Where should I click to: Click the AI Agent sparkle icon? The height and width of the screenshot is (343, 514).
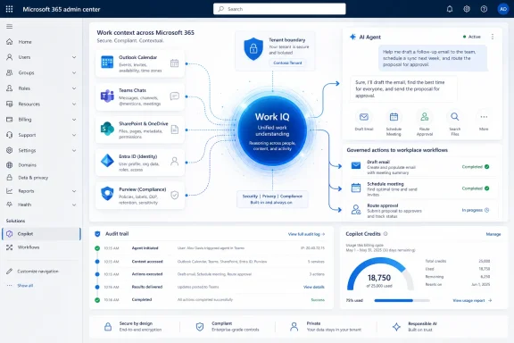[x=352, y=37]
